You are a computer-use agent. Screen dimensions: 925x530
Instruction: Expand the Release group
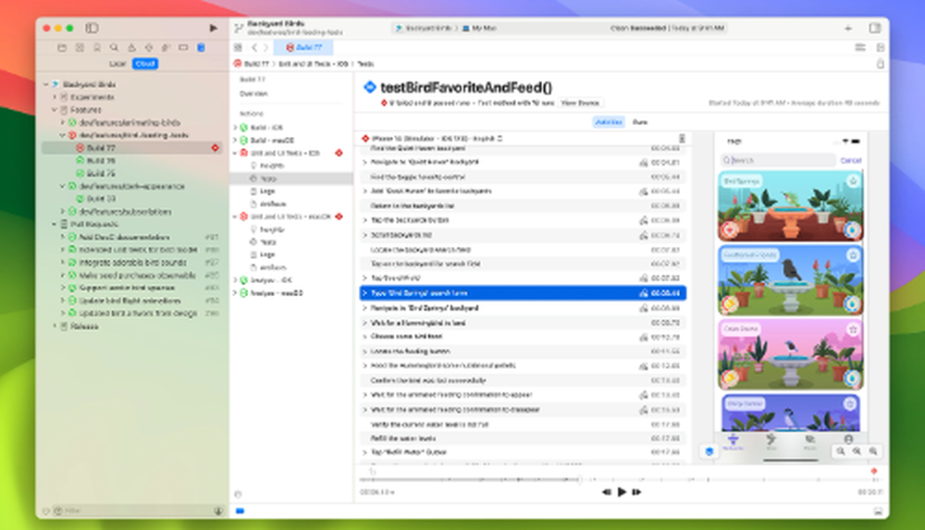click(55, 327)
